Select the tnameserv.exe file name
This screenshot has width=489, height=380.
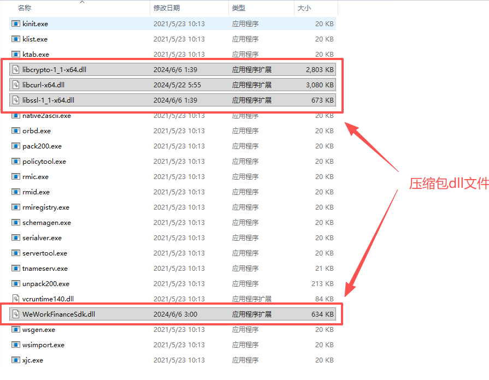pyautogui.click(x=45, y=268)
